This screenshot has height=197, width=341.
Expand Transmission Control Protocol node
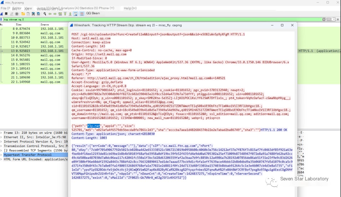click(x=1, y=146)
